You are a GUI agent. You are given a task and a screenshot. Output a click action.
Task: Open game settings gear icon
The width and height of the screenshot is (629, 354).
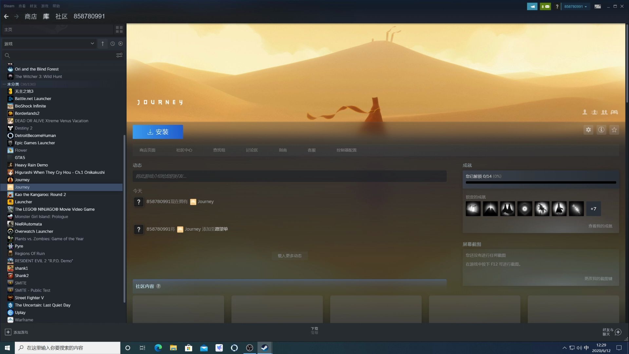click(588, 130)
